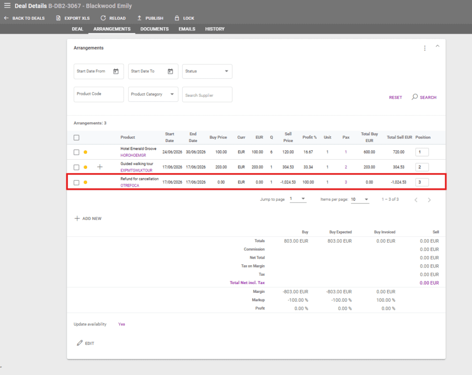Switch to the Documents tab
This screenshot has height=375, width=472.
pyautogui.click(x=154, y=29)
